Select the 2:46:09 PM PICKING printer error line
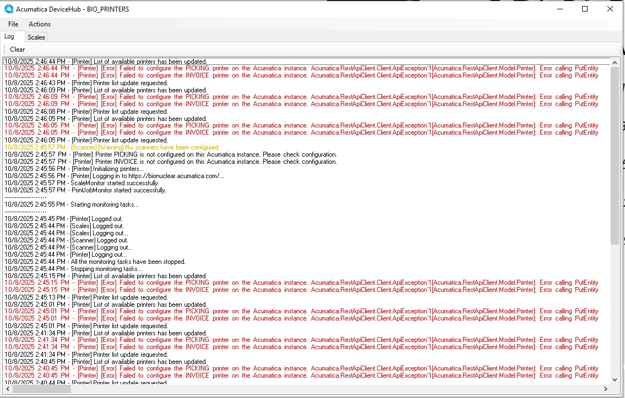 click(301, 97)
